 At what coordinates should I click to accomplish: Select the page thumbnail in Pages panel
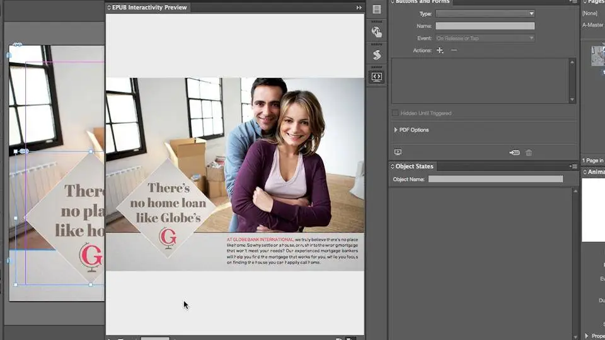point(598,56)
